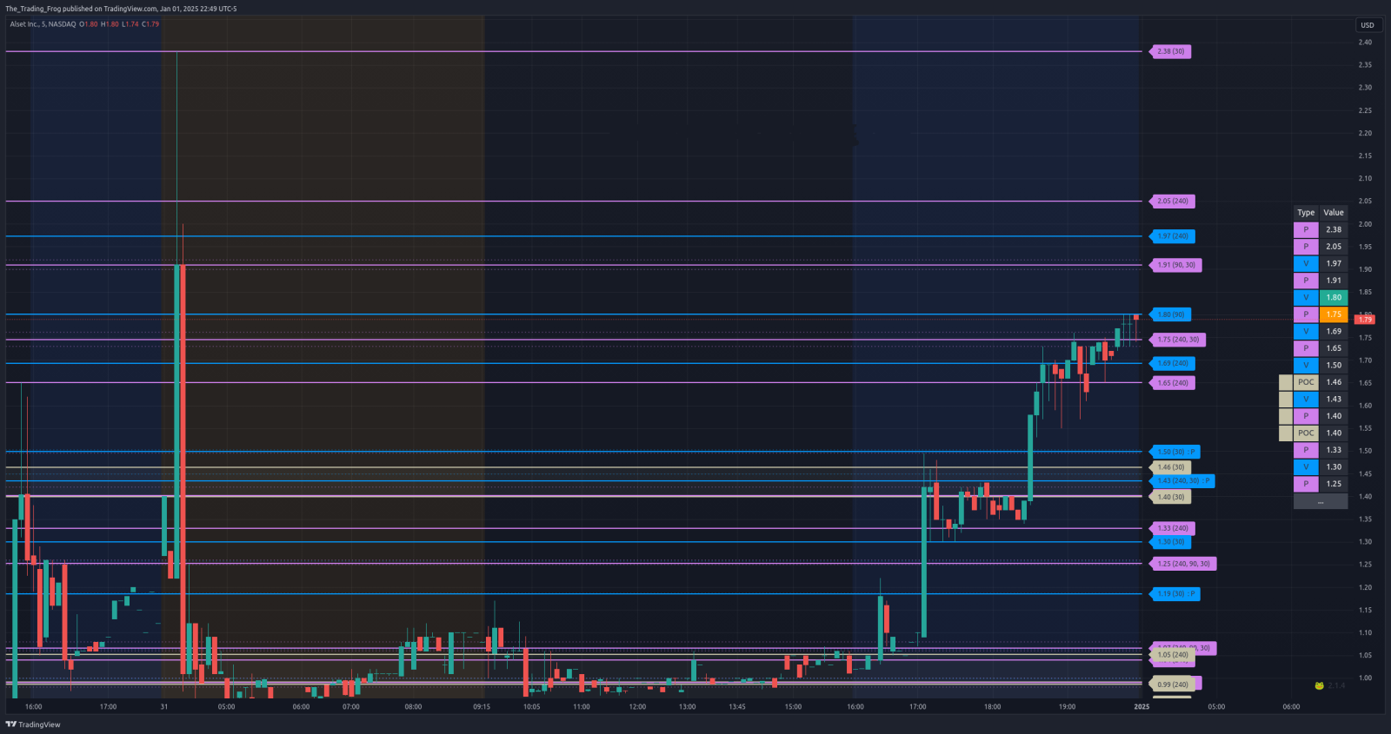Click the Type column header in levels table
This screenshot has height=734, width=1391.
(1306, 213)
